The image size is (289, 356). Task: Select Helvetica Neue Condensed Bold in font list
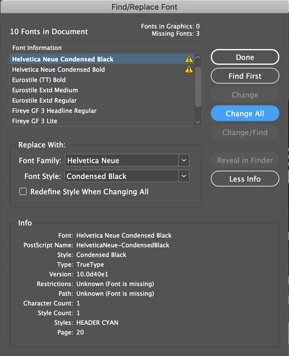point(102,69)
